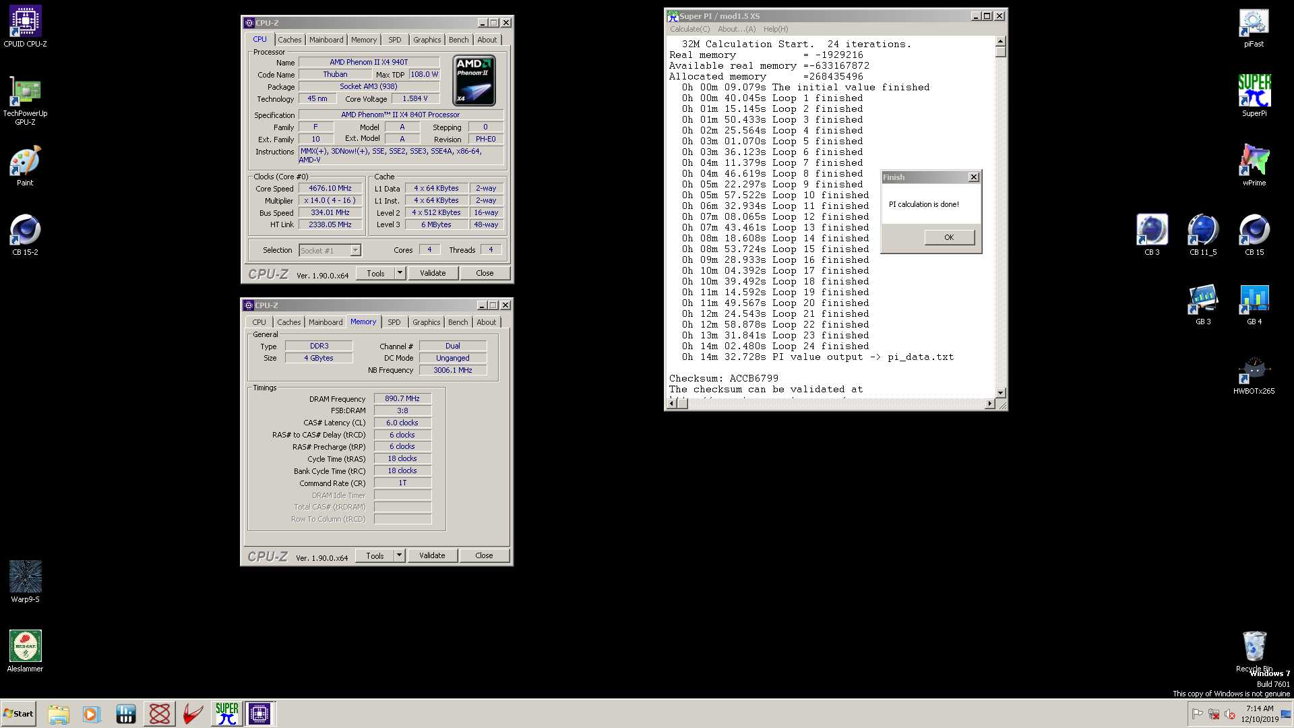Open Caches tab in bottom CPU-Z window

coord(288,322)
